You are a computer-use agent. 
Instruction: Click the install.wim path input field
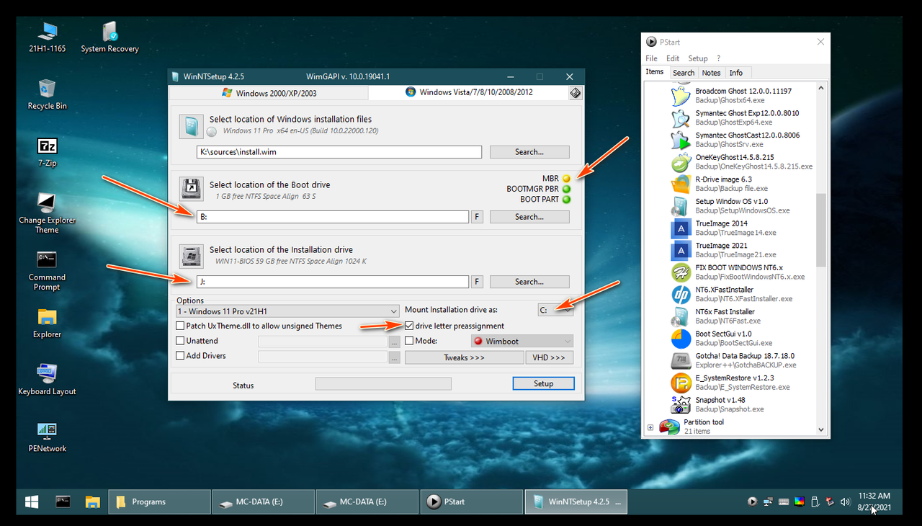339,152
